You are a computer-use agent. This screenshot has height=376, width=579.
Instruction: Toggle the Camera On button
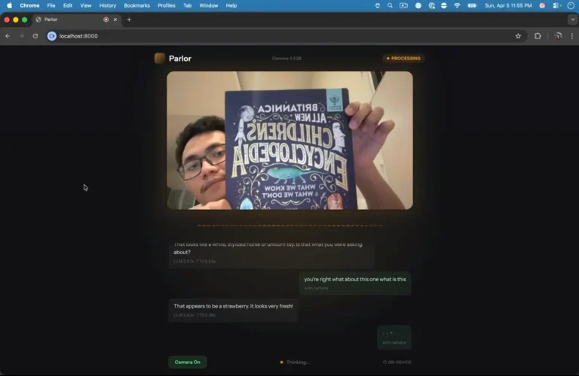point(188,362)
